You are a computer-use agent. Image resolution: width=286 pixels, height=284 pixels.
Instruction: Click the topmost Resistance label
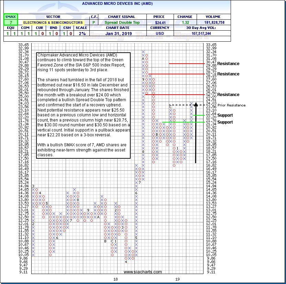pos(228,64)
